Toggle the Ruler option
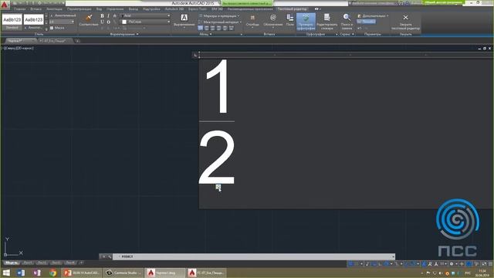 366,22
